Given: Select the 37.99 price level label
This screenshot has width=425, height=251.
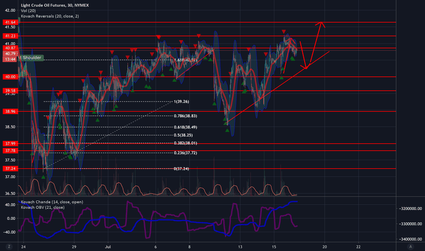Looking at the screenshot, I should (10, 144).
